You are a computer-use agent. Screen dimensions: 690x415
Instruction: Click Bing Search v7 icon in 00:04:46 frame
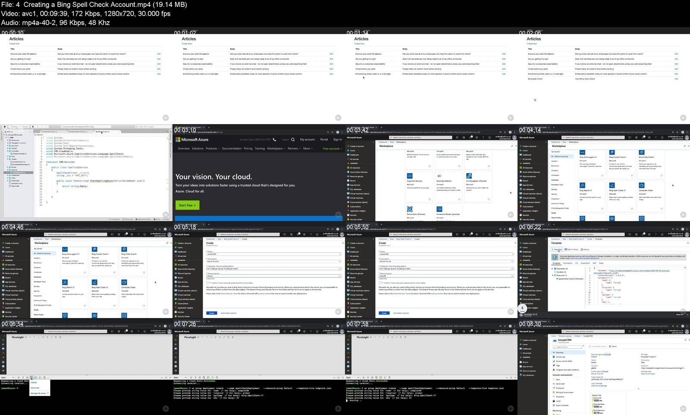[x=65, y=282]
